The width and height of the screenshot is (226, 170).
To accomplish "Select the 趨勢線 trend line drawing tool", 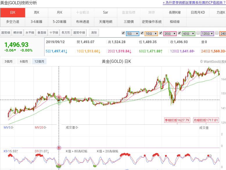I will pos(6,33).
